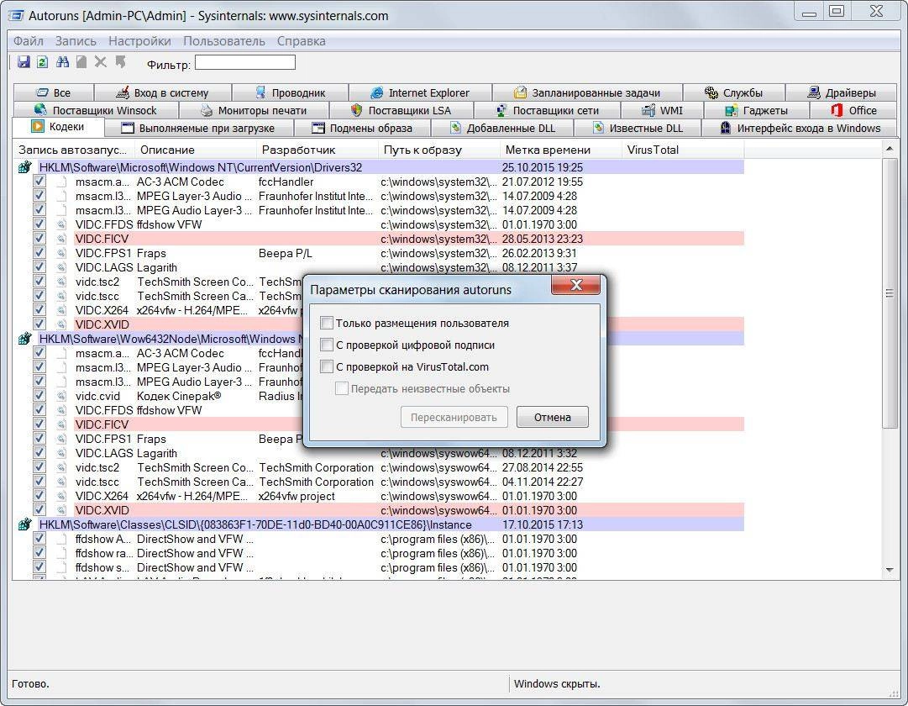The image size is (908, 706).
Task: Switch to the Вход в систему tab
Action: coord(163,92)
